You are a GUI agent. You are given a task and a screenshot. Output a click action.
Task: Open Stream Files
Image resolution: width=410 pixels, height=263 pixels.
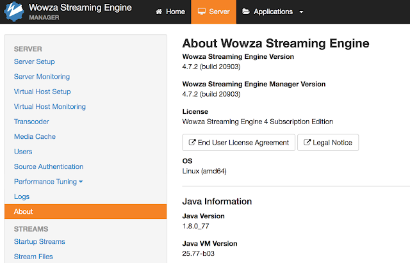coord(33,257)
